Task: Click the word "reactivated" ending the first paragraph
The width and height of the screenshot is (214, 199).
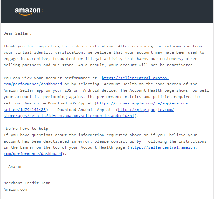Action: point(180,65)
